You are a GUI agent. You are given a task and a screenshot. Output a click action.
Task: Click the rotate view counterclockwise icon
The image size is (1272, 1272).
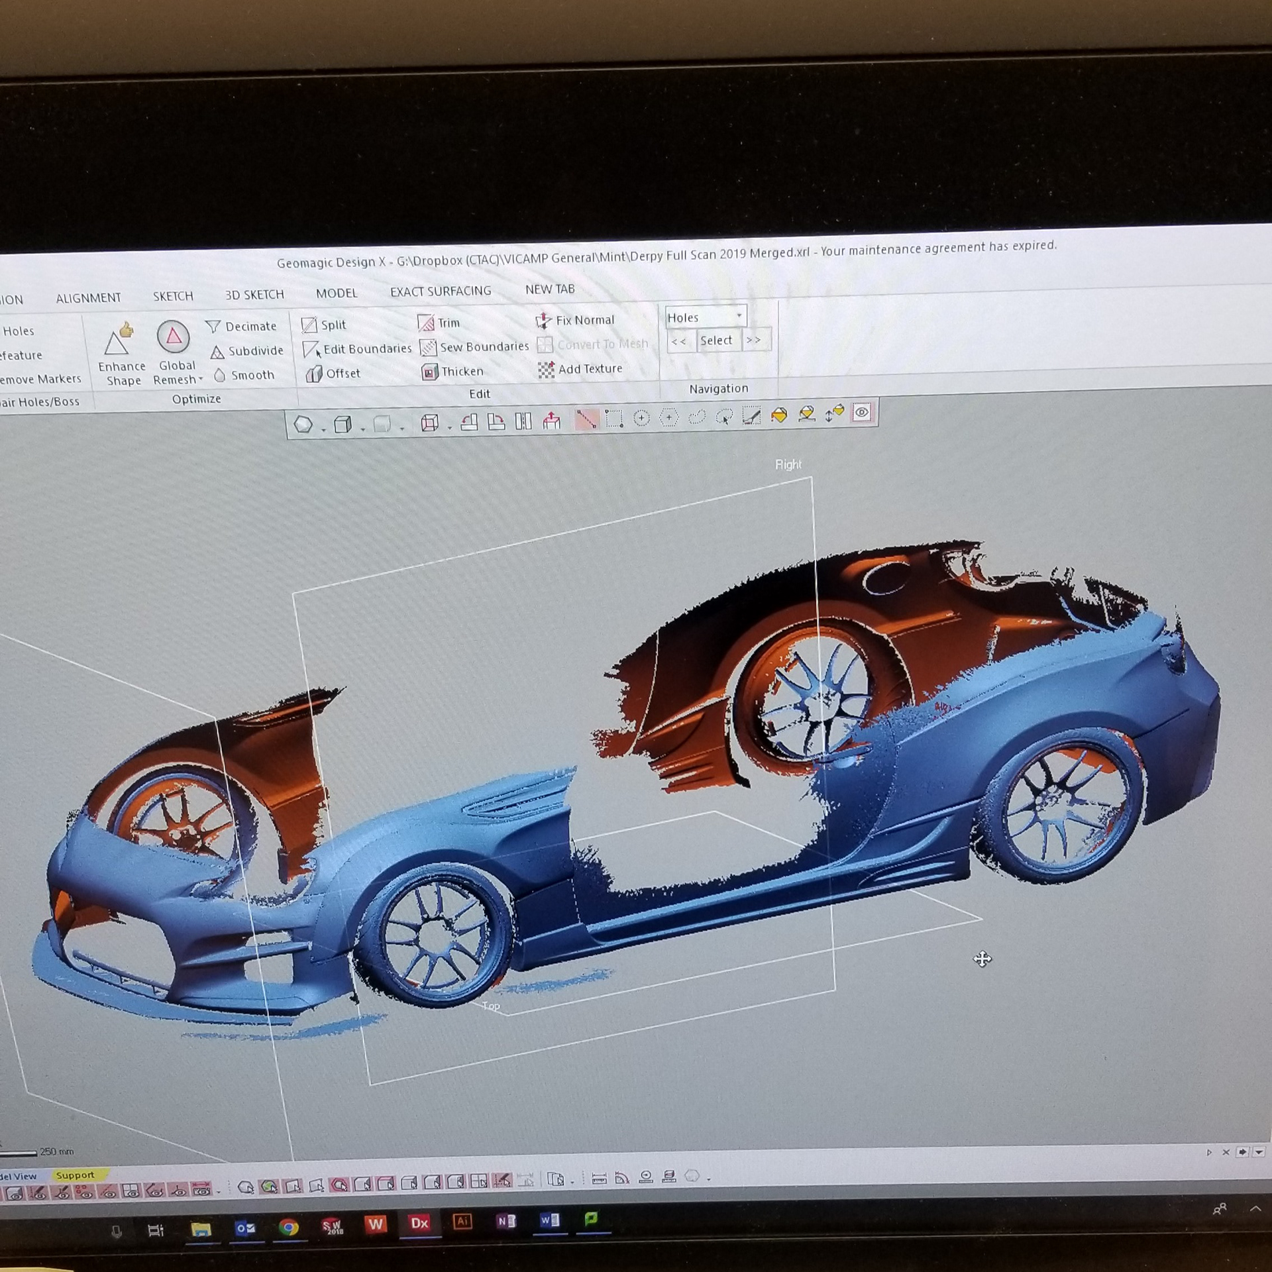(x=468, y=422)
